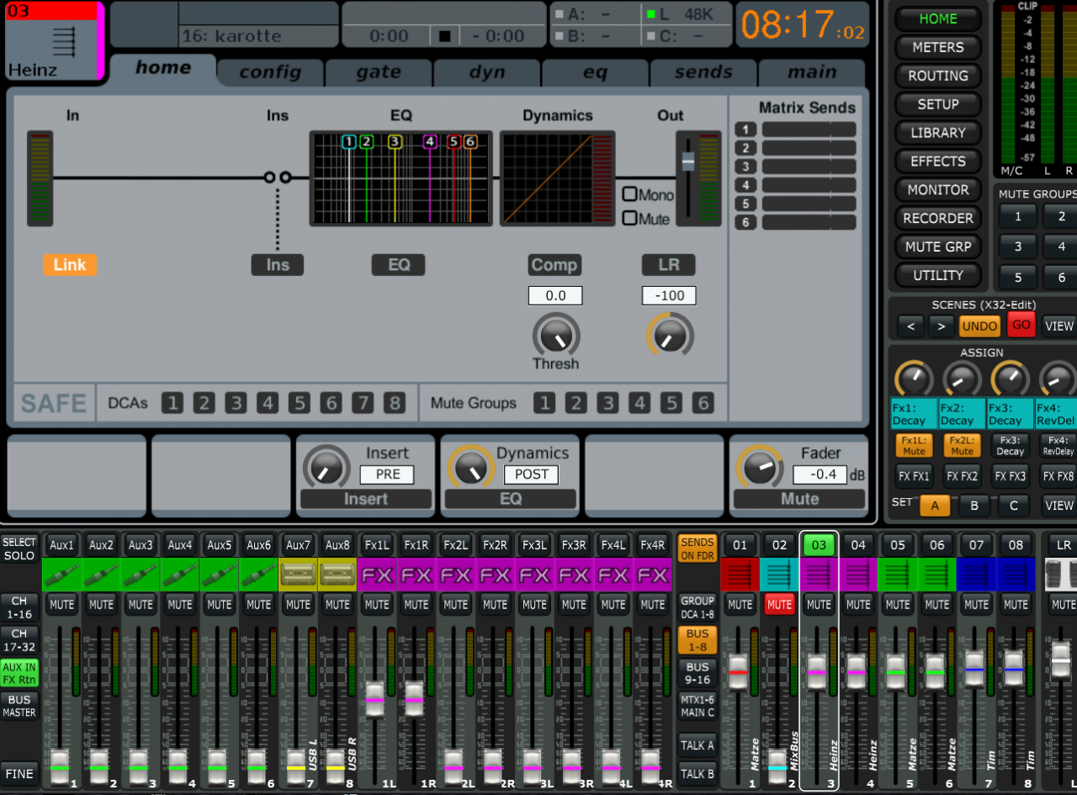Click the USB icon on the Aux7 strip
Screen dimensions: 1077x795
(298, 575)
